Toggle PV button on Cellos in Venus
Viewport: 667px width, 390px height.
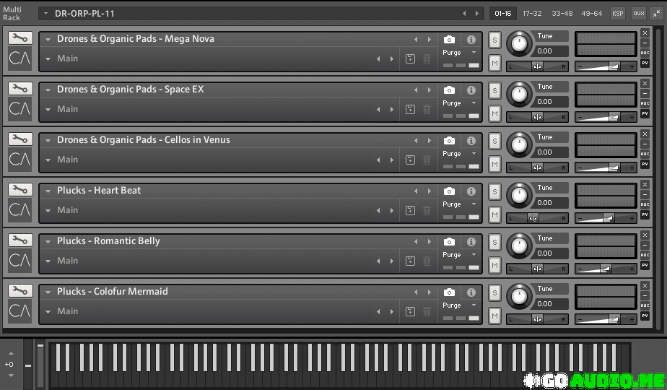pos(645,164)
